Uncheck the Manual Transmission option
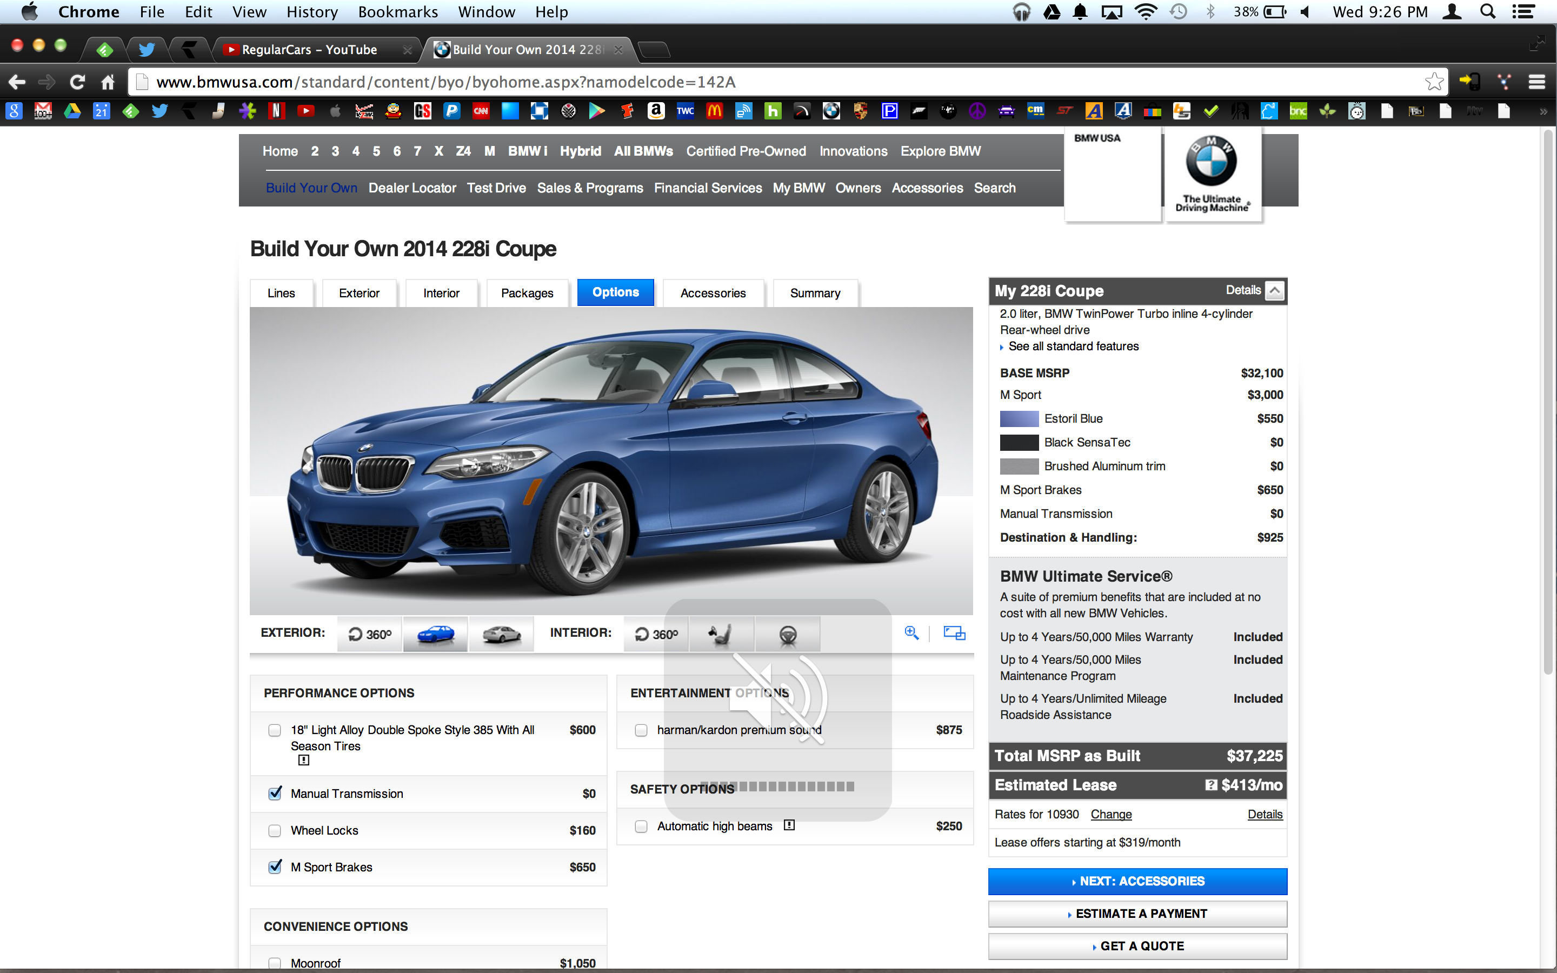This screenshot has height=973, width=1557. 275,794
